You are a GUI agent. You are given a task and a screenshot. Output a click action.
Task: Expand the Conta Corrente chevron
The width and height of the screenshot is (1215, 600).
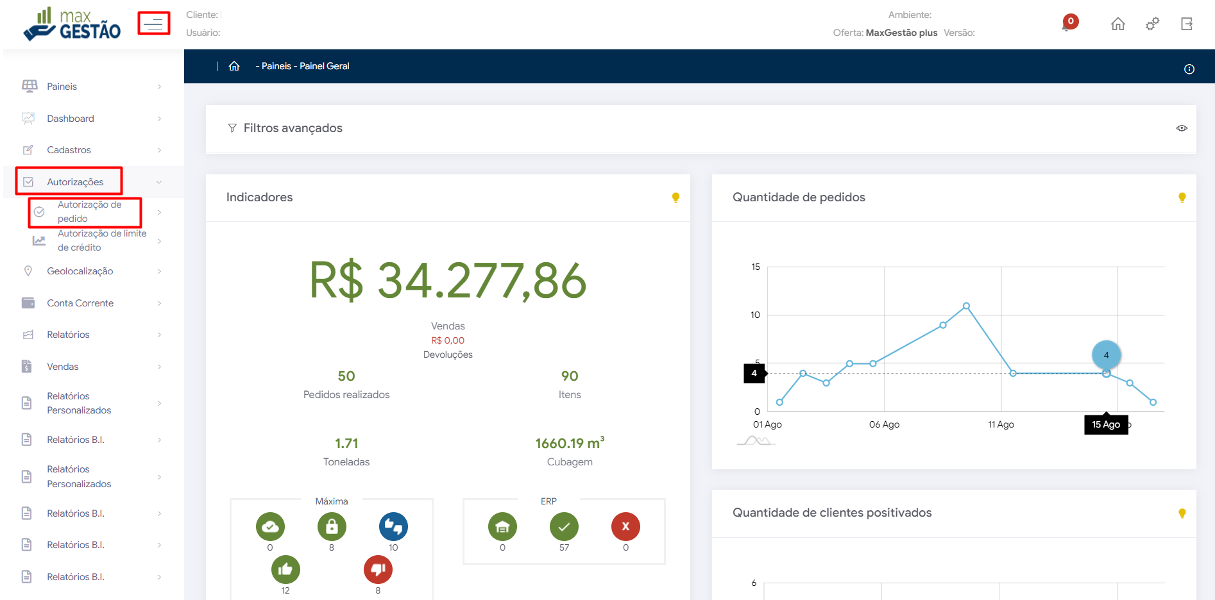coord(159,303)
